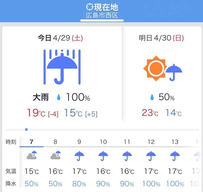Tap the location crosshair icon beside 現在地
203x192 pixels.
tap(90, 7)
